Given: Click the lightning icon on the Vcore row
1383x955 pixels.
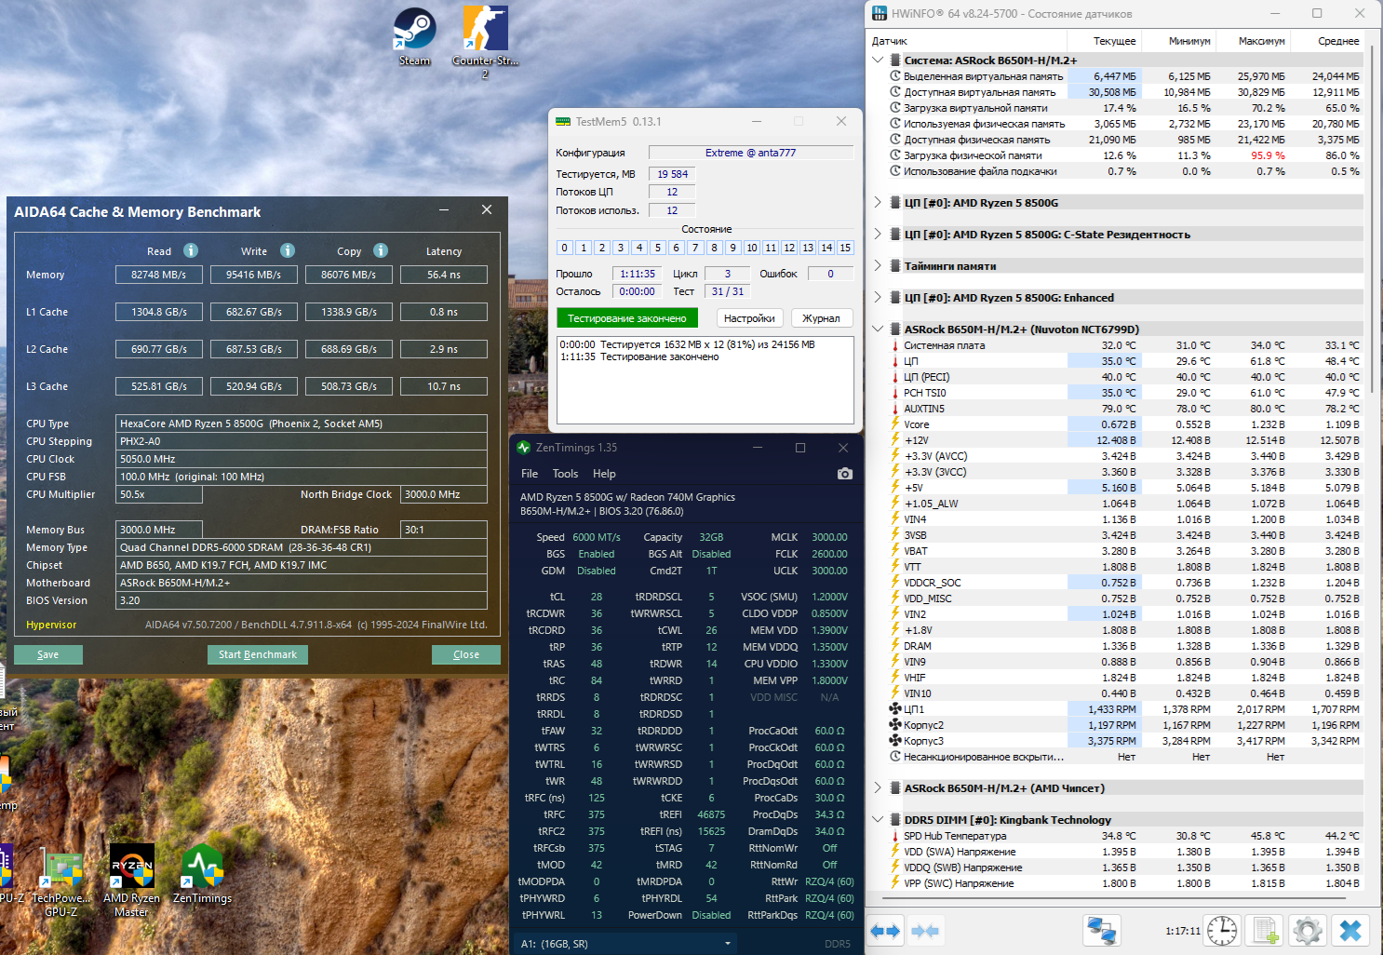Looking at the screenshot, I should [x=895, y=424].
